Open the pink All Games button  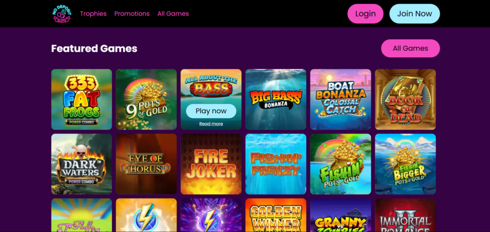pyautogui.click(x=410, y=49)
